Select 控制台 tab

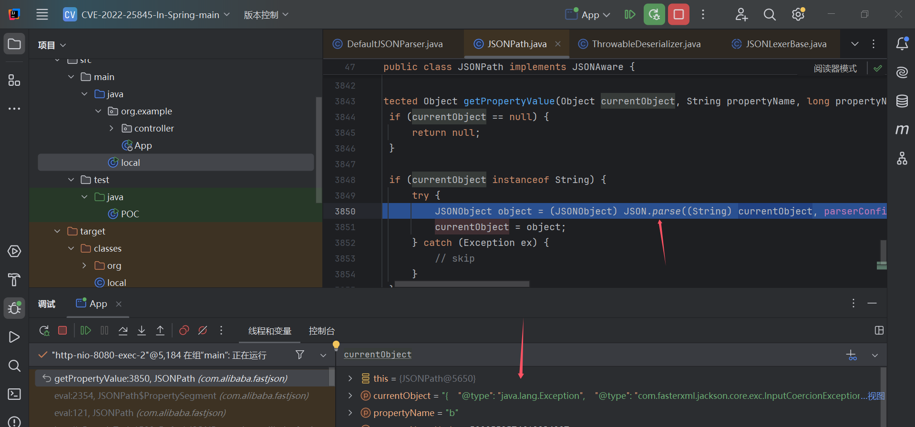point(322,331)
